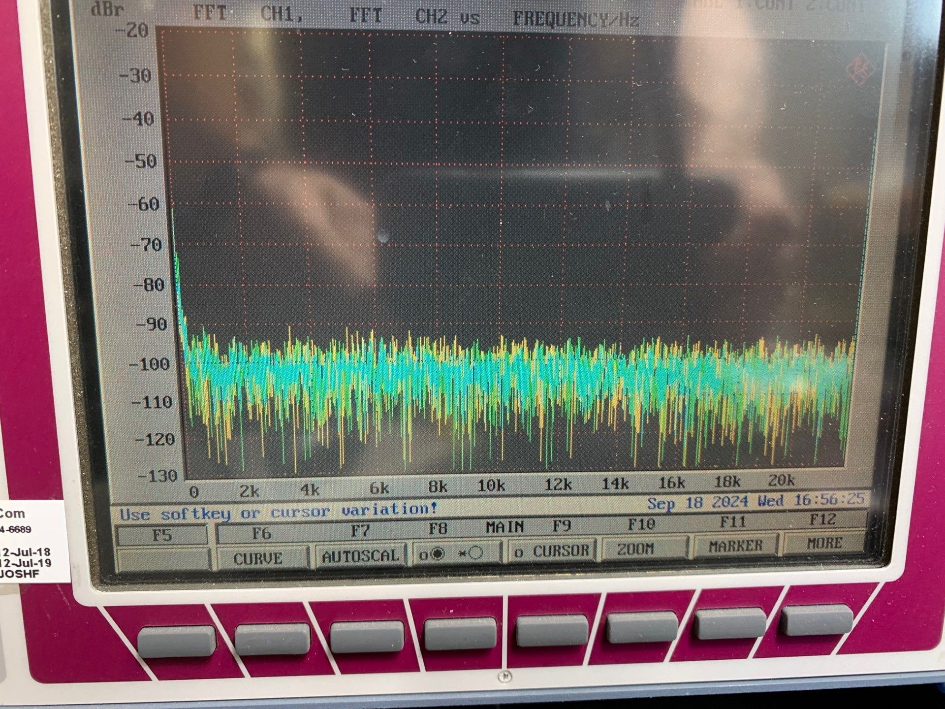Viewport: 945px width, 709px height.
Task: Select the empty '*' cursor radio option
Action: (x=475, y=553)
